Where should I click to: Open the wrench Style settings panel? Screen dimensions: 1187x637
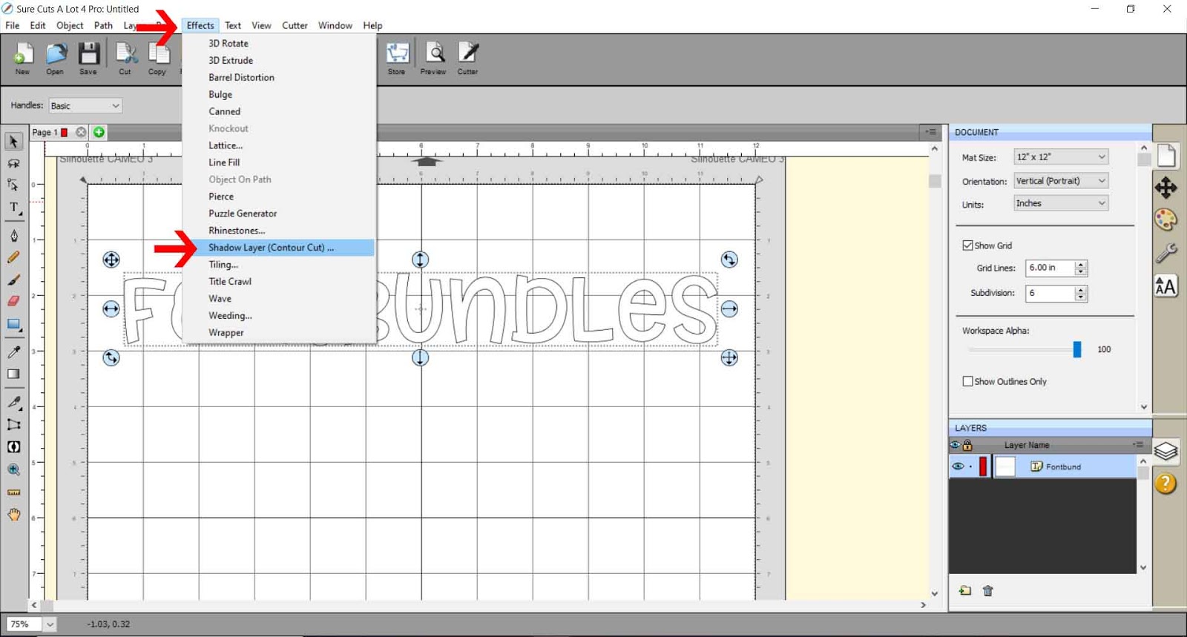1166,253
